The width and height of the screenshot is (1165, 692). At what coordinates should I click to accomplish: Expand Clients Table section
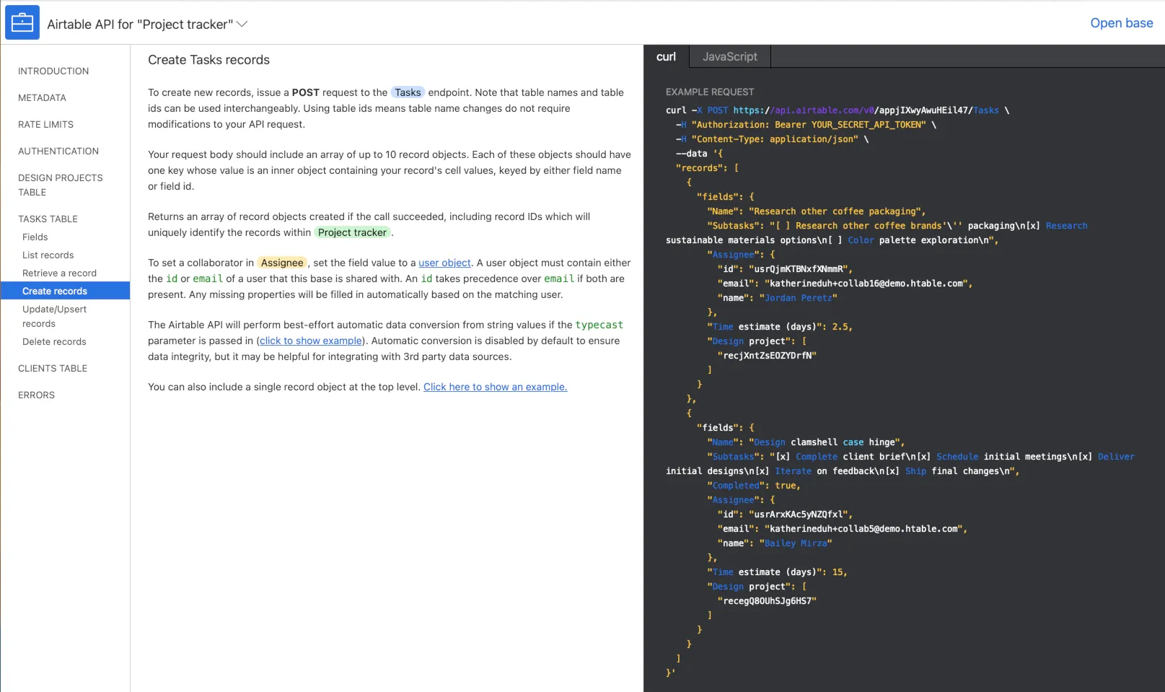[x=53, y=368]
